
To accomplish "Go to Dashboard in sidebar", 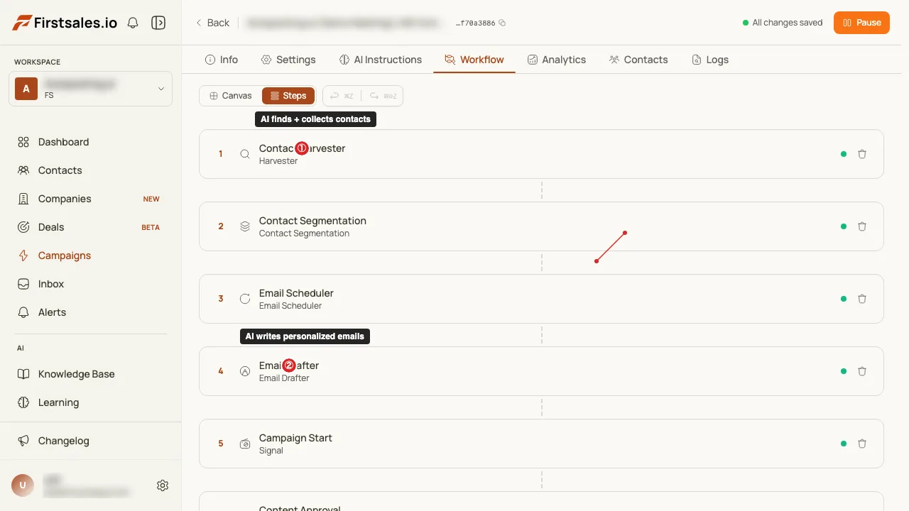I will coord(90,142).
